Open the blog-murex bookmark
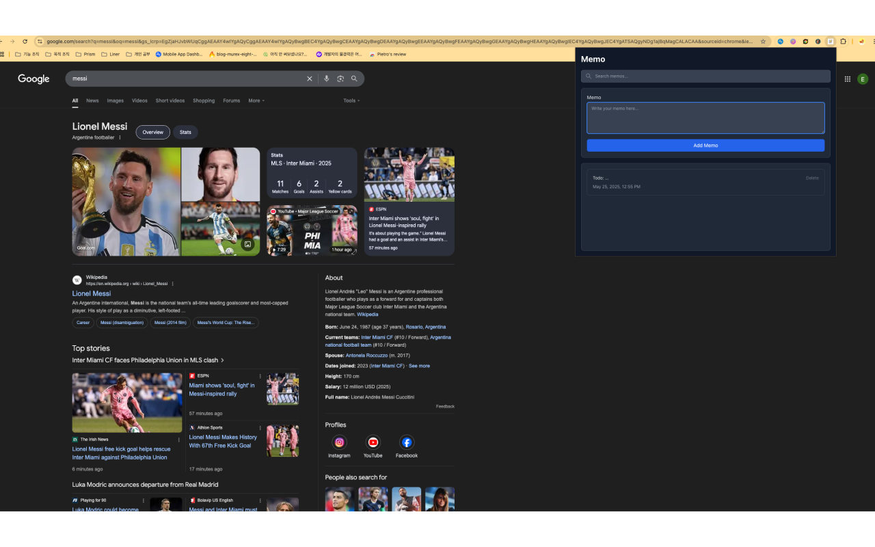 click(x=233, y=54)
